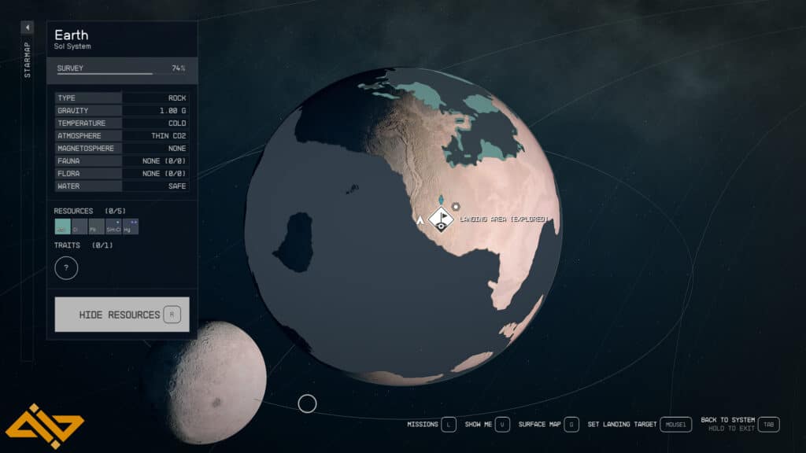Click the TYPE ROCK row
This screenshot has width=806, height=453.
point(122,98)
